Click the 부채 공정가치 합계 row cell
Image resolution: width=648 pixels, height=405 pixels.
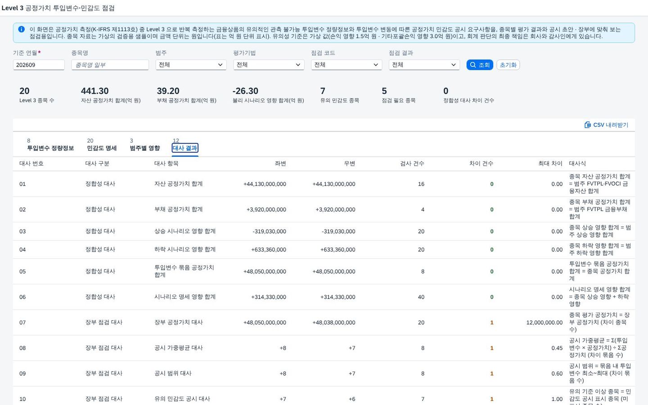click(179, 209)
